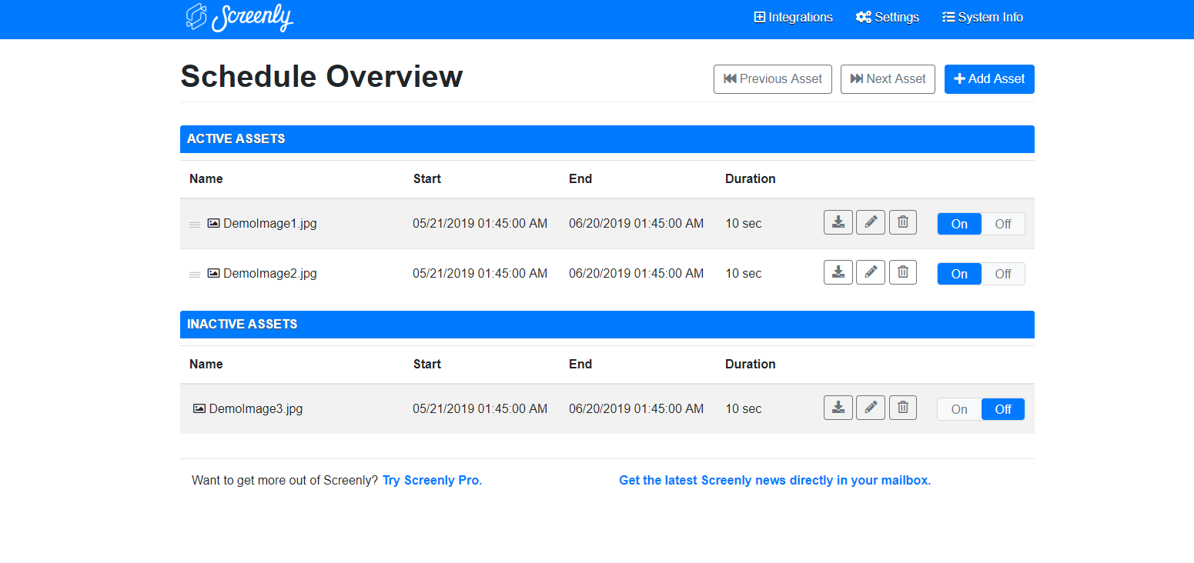The height and width of the screenshot is (563, 1194).
Task: Download the DemoImage2.jpg asset
Action: click(x=838, y=272)
